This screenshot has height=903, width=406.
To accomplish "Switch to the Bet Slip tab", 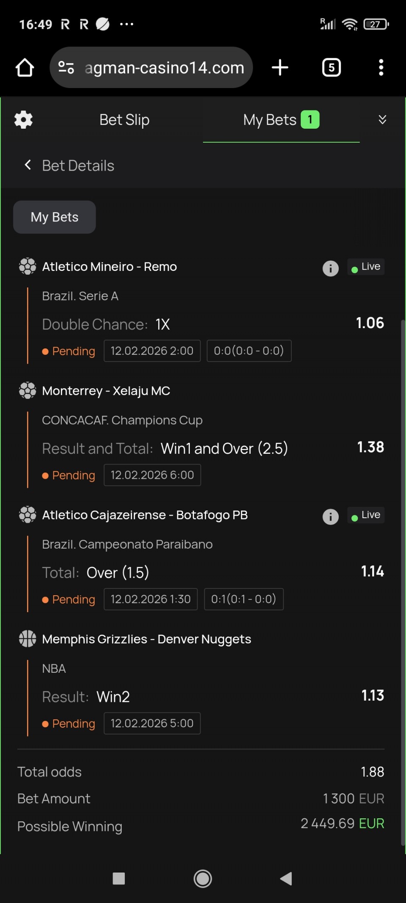I will 124,120.
